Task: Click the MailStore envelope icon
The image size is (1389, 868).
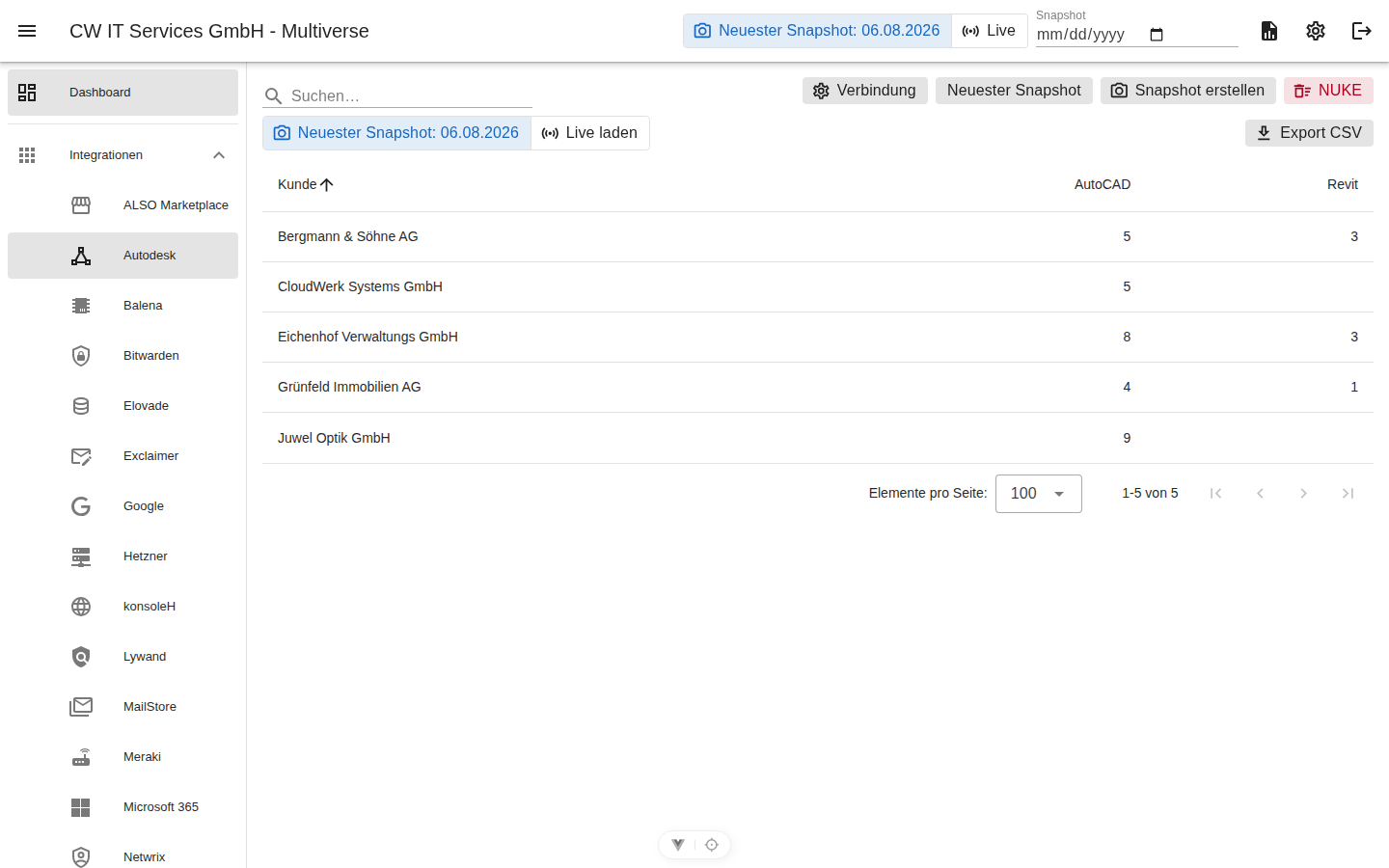Action: (x=81, y=707)
